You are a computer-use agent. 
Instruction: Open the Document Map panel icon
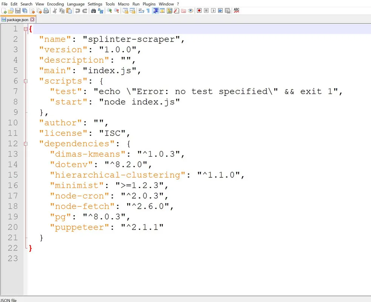point(169,11)
